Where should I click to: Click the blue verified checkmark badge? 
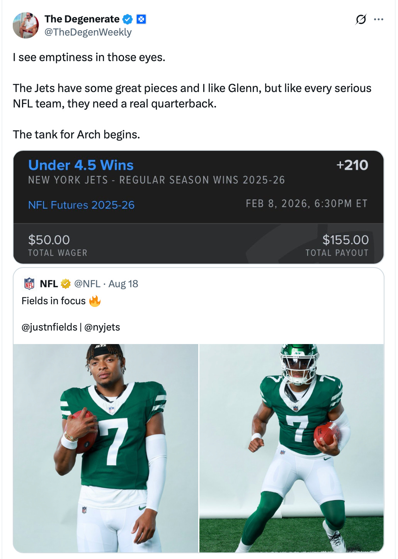coord(128,19)
